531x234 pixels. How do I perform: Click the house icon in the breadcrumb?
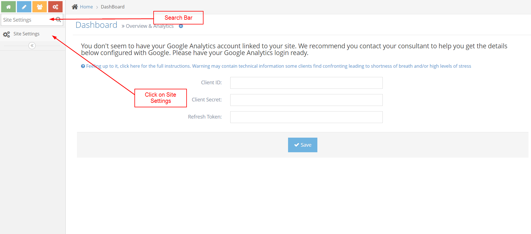click(75, 7)
